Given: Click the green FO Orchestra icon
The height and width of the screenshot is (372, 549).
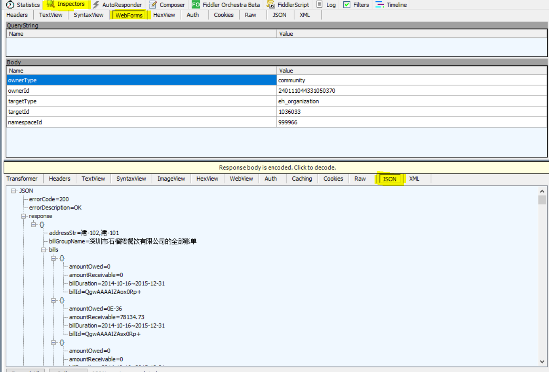Looking at the screenshot, I should [195, 5].
